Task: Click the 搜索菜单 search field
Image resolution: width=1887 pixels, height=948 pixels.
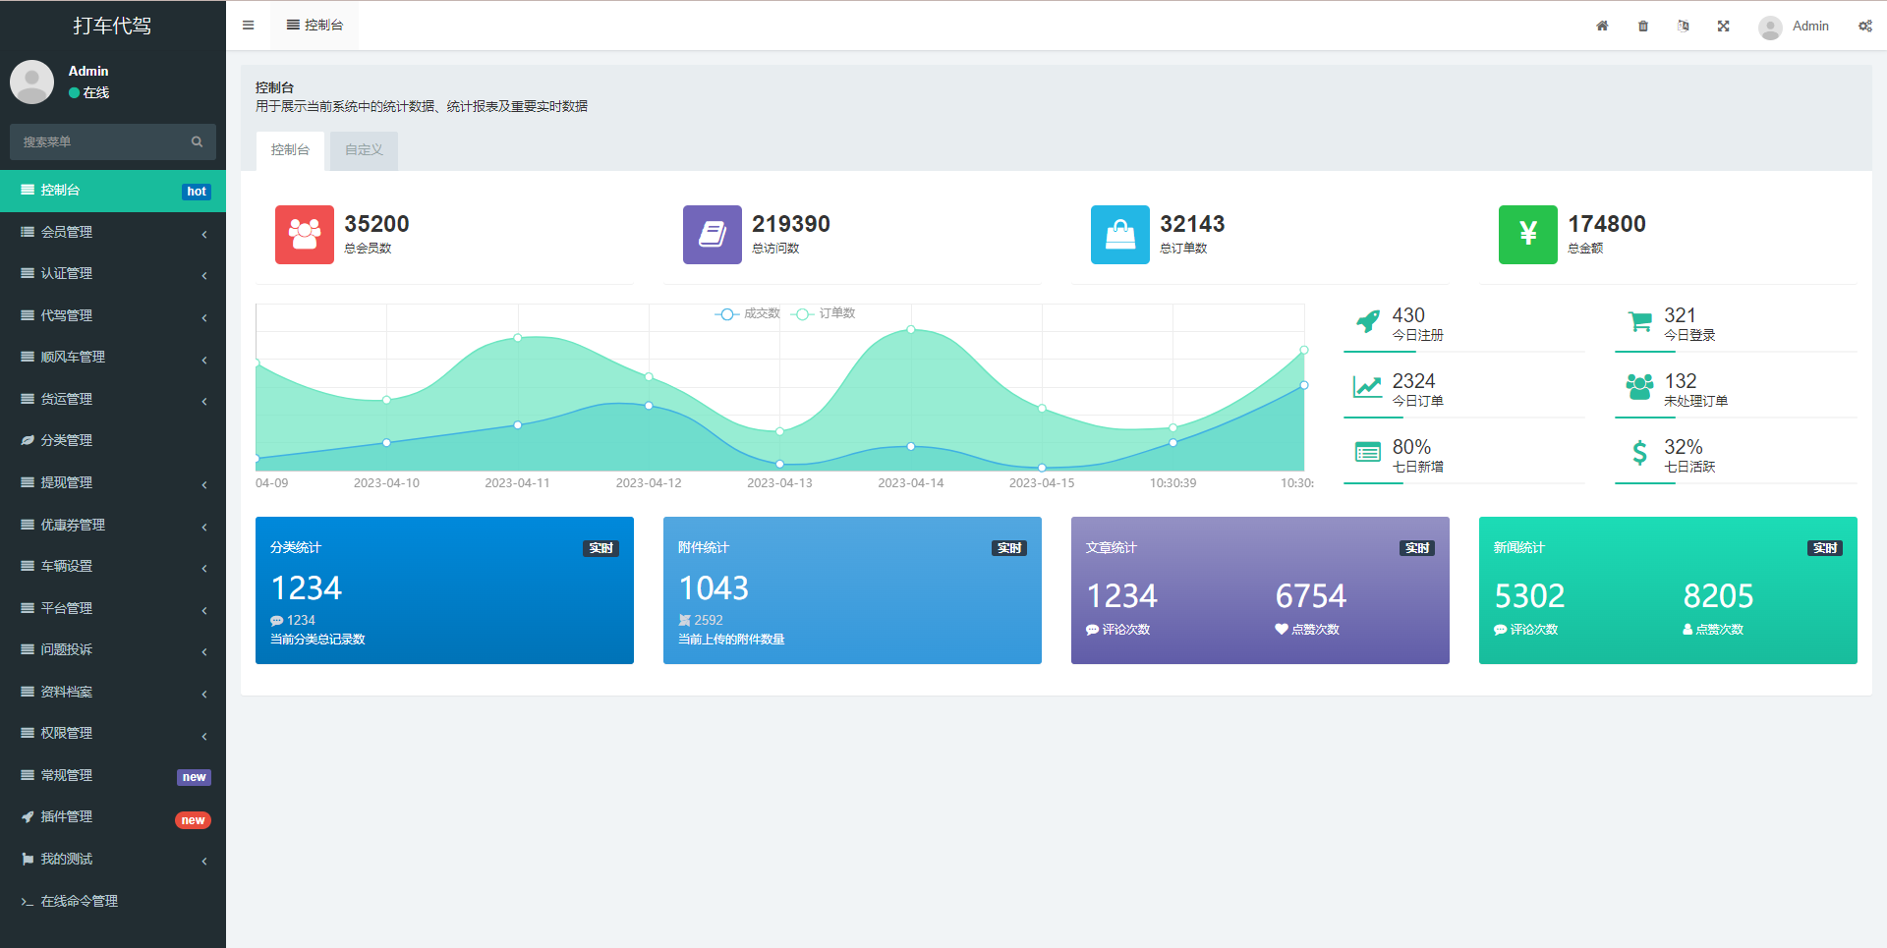Action: (98, 142)
